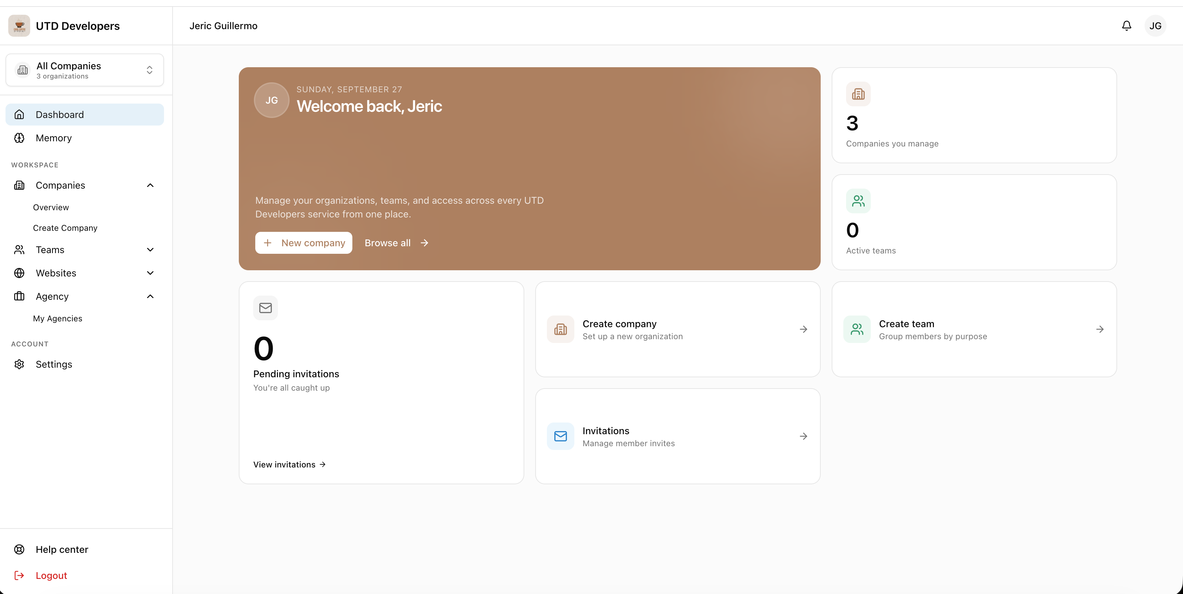This screenshot has width=1183, height=594.
Task: Collapse the Agency section chevron
Action: pos(150,296)
